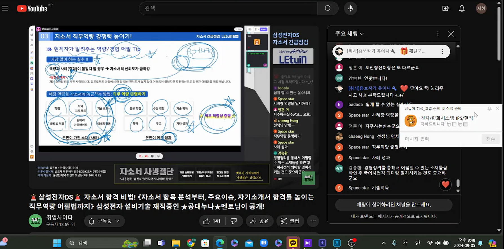Toggle Korean/English 가 input mode
The height and width of the screenshot is (249, 504).
[405, 243]
